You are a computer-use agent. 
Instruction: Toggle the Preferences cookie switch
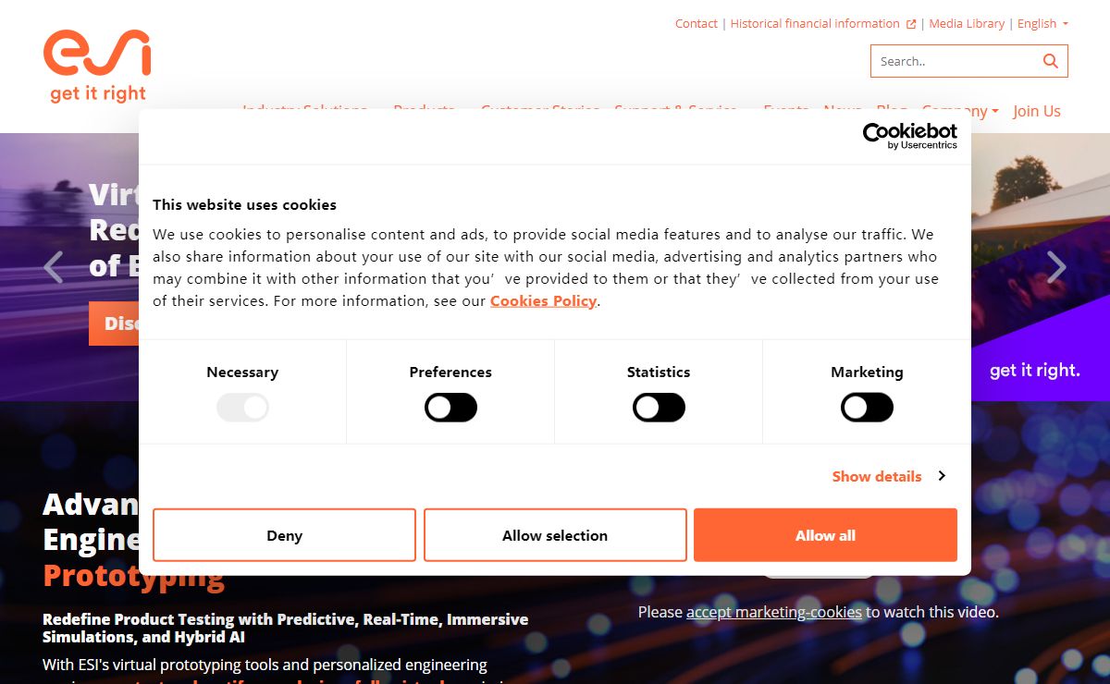(x=450, y=408)
